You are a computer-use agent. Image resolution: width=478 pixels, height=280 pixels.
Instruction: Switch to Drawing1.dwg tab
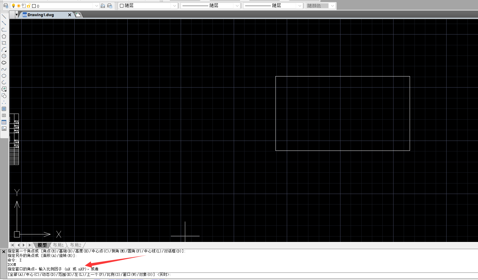coord(41,15)
